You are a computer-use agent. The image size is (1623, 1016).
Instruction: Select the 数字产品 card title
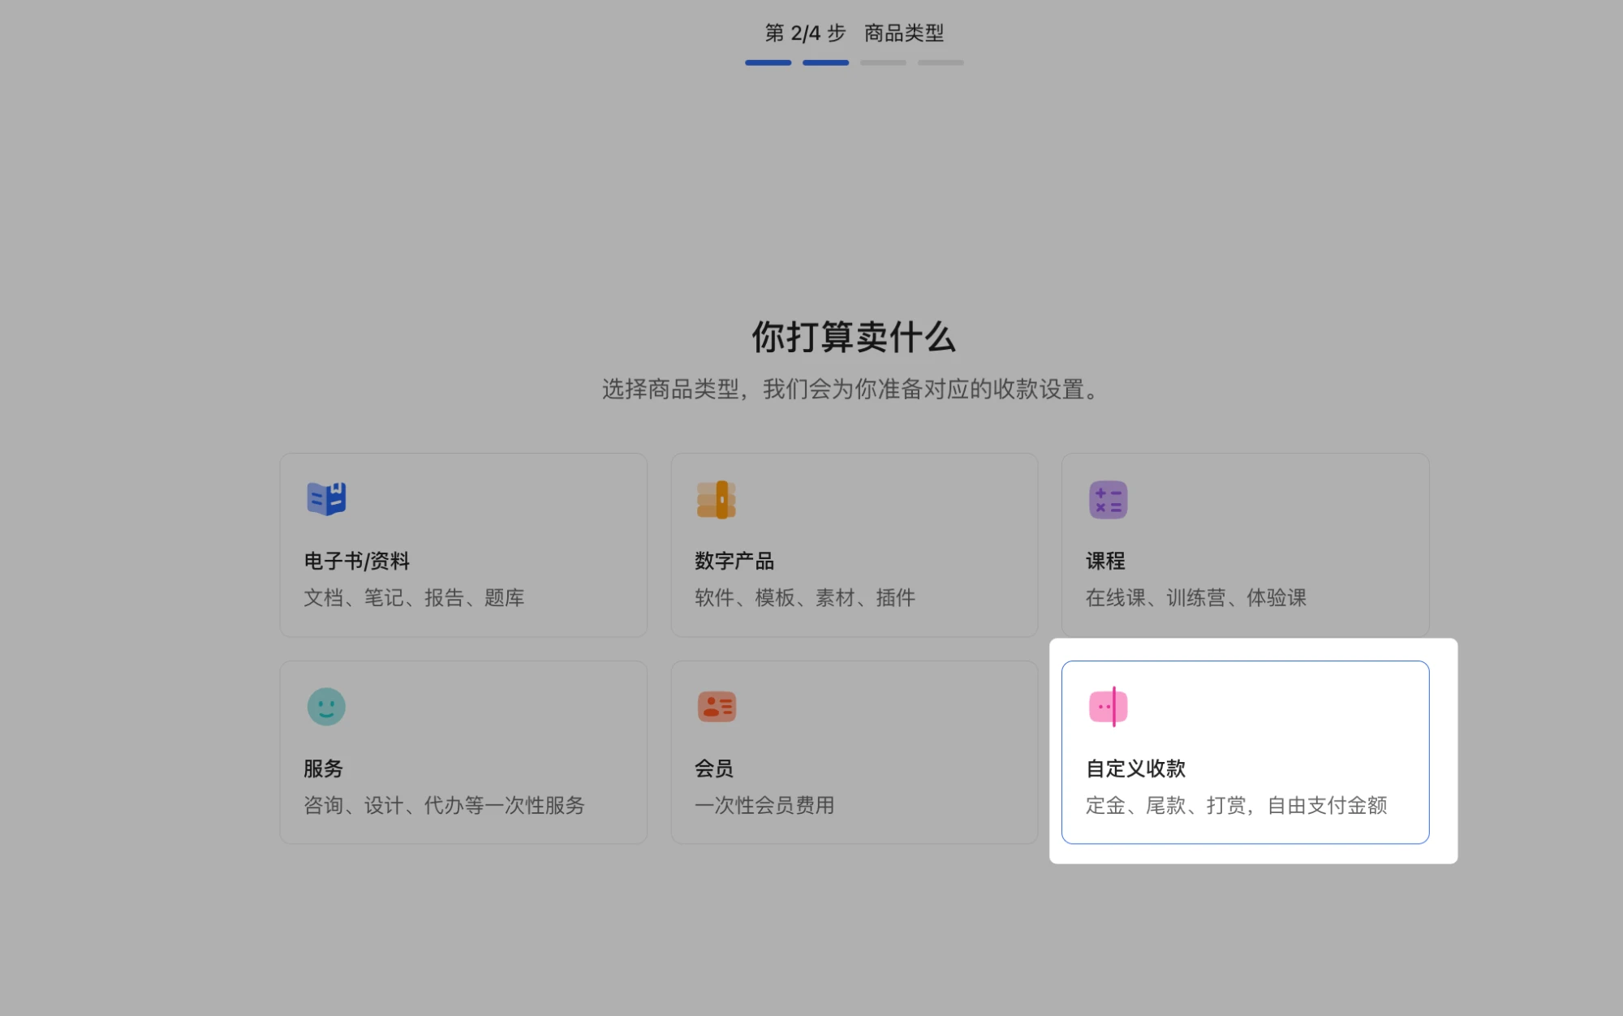click(x=734, y=561)
